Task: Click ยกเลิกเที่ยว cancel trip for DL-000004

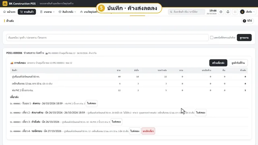Action: (x=148, y=131)
